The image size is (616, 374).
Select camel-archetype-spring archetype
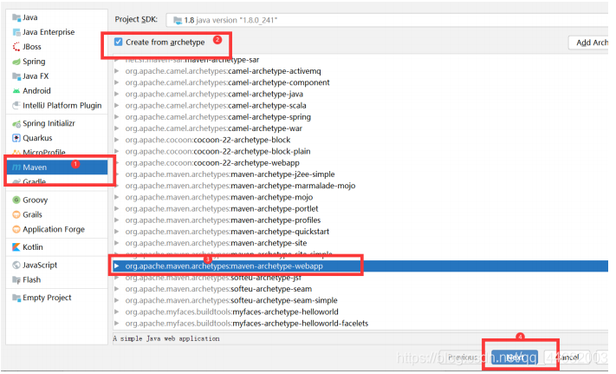click(218, 117)
